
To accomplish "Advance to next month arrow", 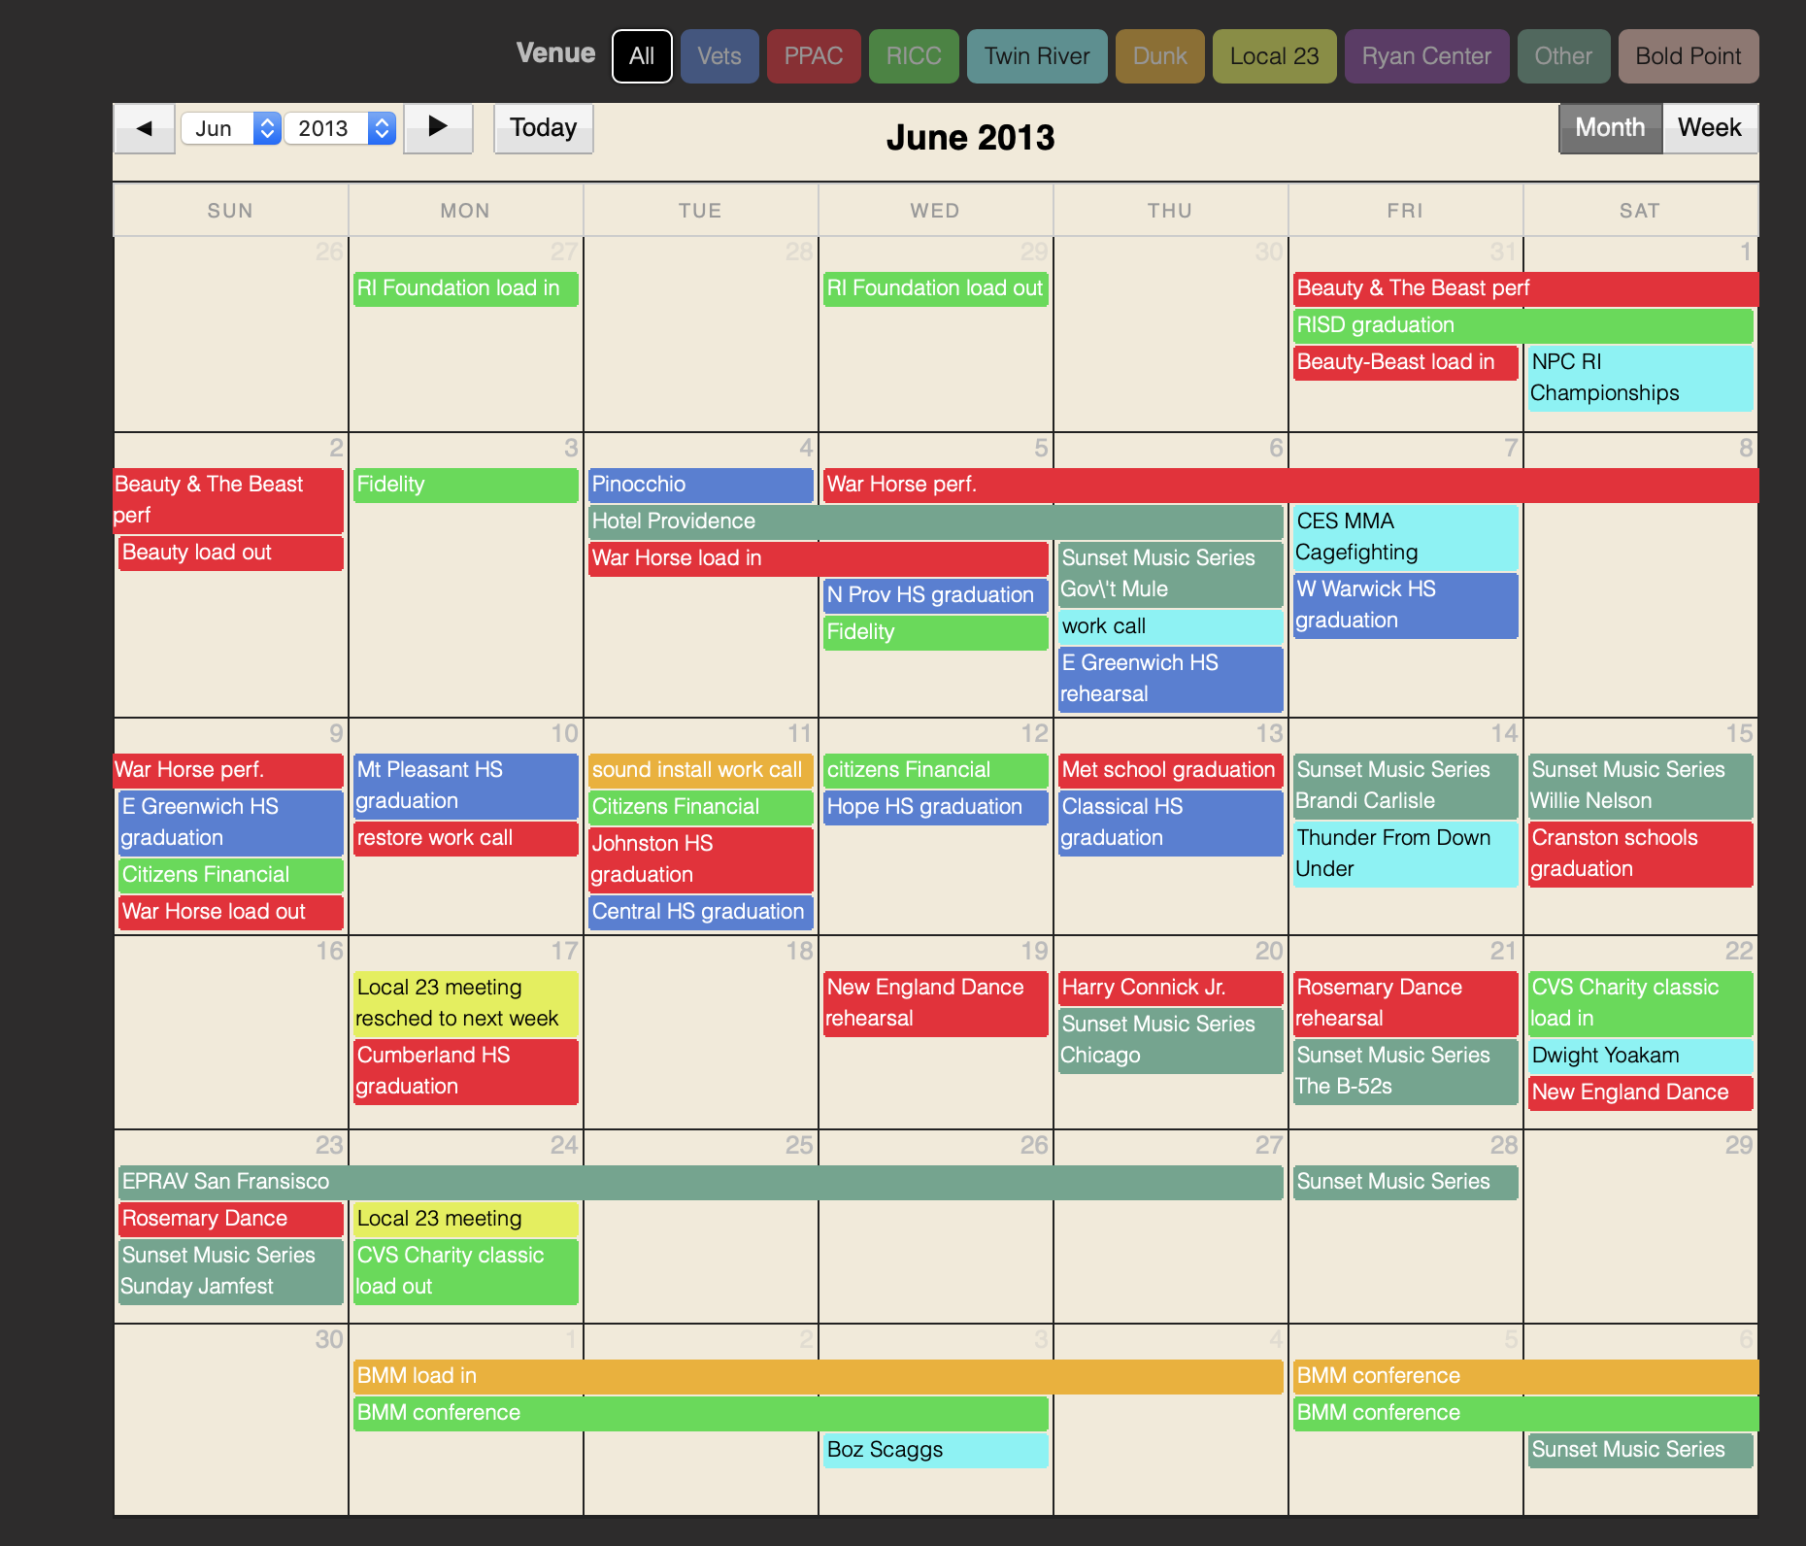I will coord(438,128).
